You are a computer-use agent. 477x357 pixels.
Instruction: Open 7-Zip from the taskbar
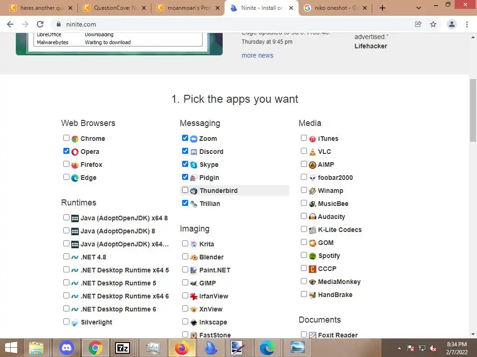(123, 348)
